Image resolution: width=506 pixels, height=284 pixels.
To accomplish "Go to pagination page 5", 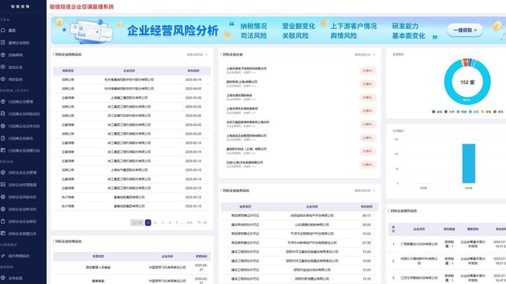I will [176, 223].
